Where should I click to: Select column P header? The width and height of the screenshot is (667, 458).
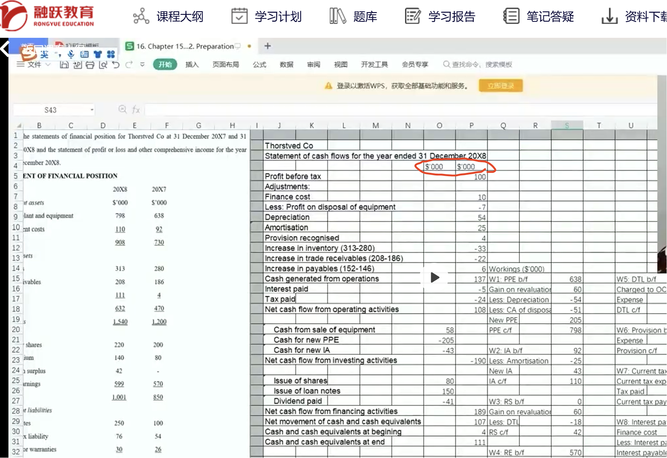[x=471, y=126]
